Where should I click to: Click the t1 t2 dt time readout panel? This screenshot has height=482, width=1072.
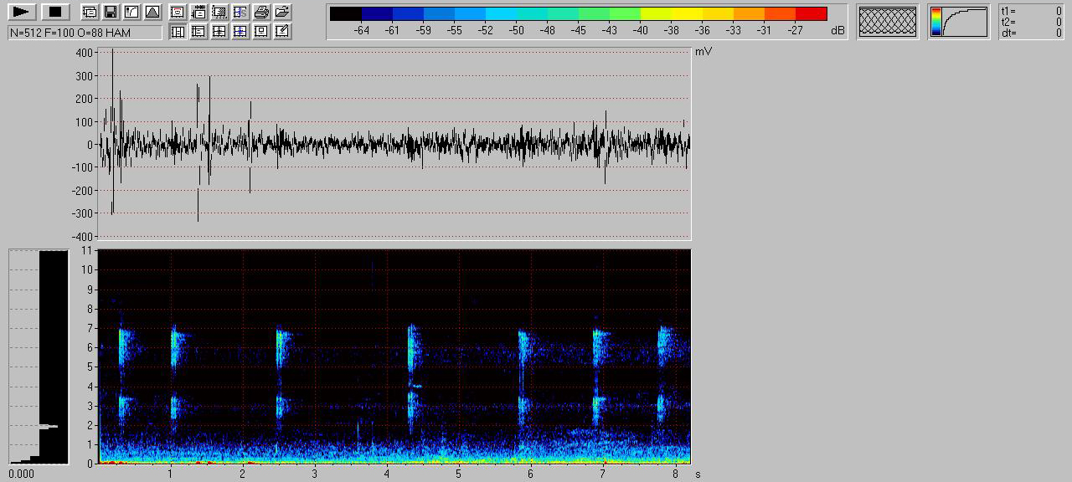click(1031, 22)
